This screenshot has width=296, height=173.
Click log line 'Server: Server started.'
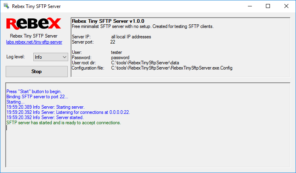pyautogui.click(x=45, y=117)
